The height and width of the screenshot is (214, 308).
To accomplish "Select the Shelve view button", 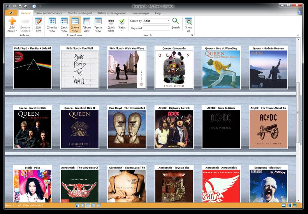I will (x=75, y=25).
